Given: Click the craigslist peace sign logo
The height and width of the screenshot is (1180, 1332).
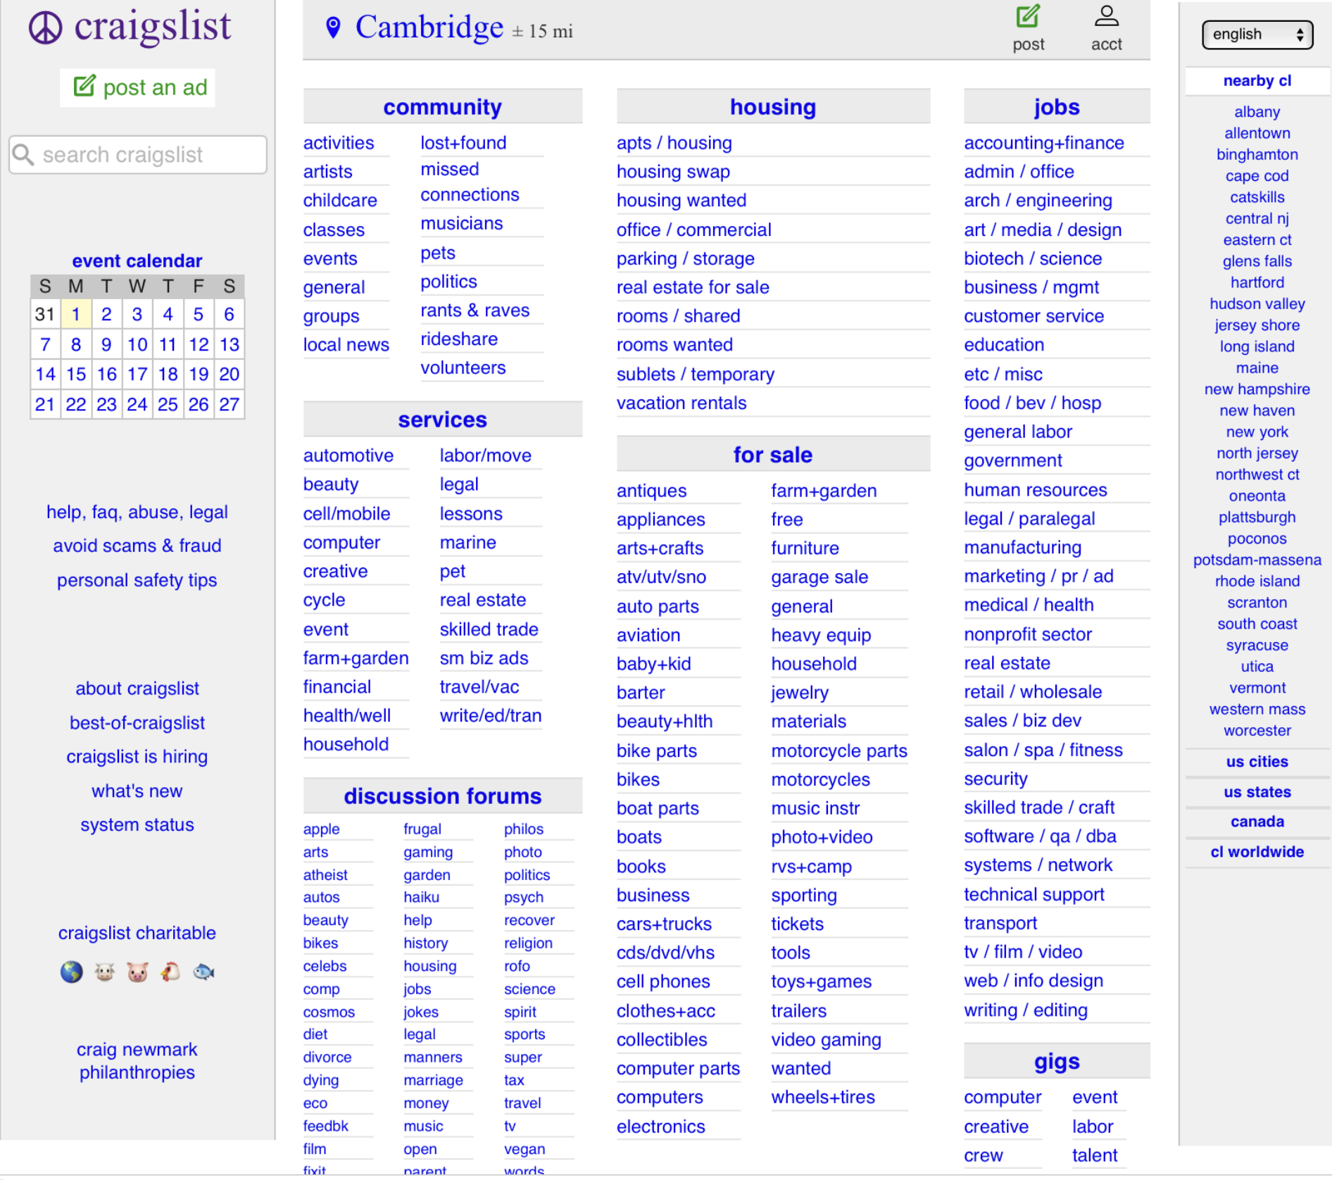Looking at the screenshot, I should point(45,27).
